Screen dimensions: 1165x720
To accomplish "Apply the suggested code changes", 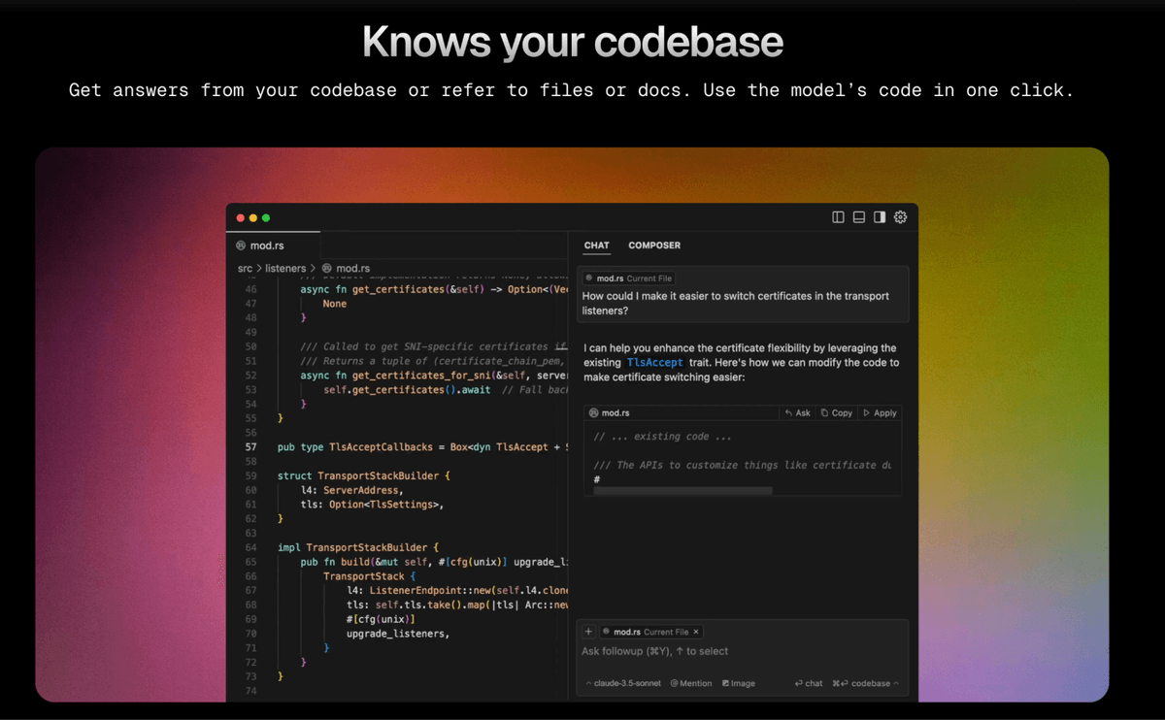I will 879,411.
